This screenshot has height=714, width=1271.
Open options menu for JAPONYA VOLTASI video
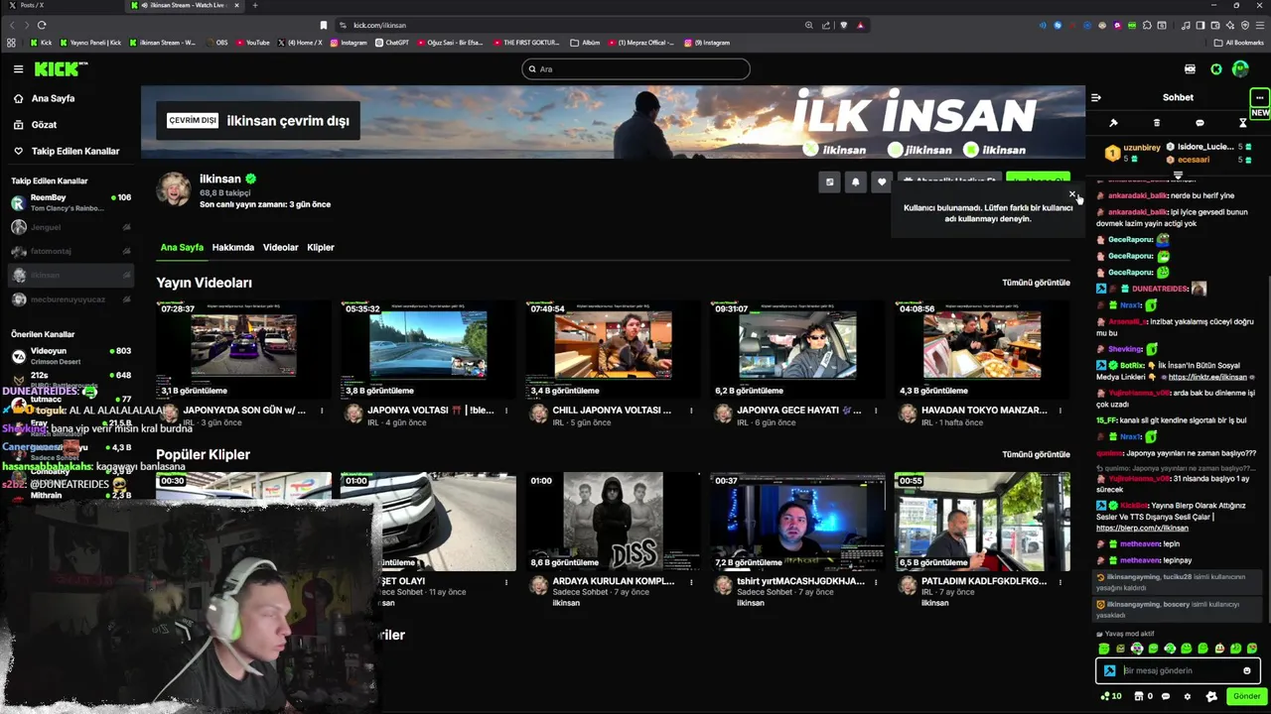506,411
